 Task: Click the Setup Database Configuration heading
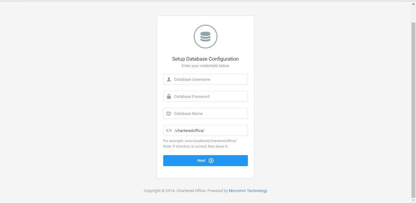point(206,59)
